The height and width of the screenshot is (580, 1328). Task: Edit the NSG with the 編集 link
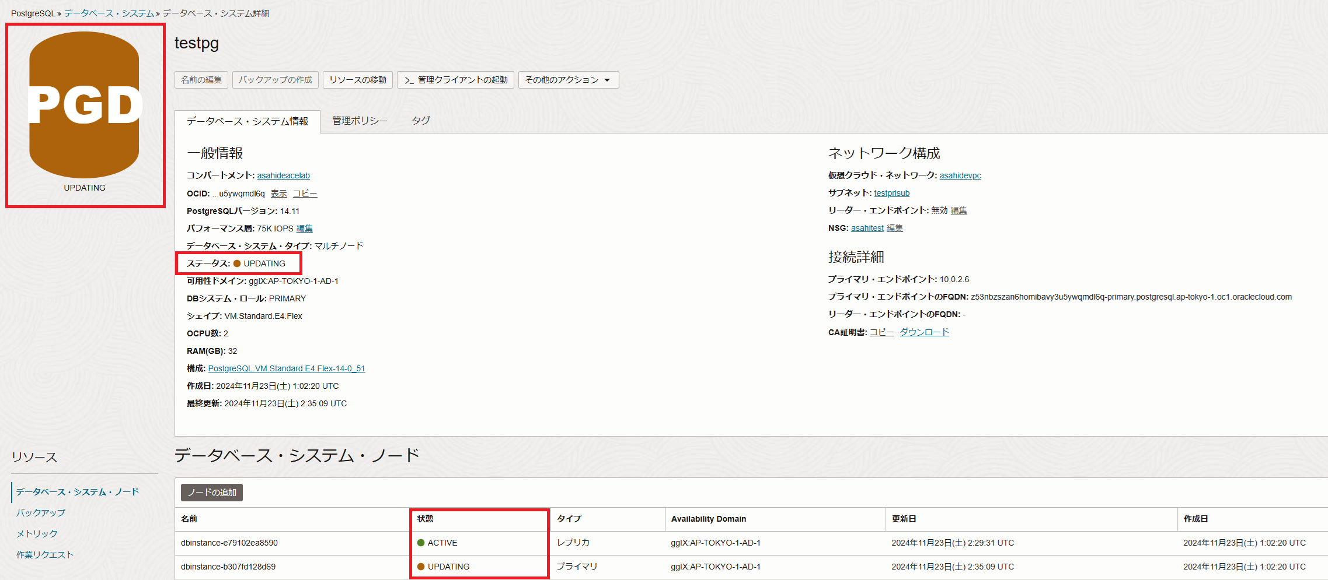coord(895,228)
